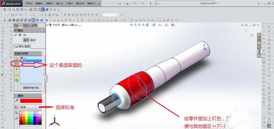This screenshot has height=129, width=274.
Task: Click the remove swatch icon
Action: pyautogui.click(x=17, y=118)
